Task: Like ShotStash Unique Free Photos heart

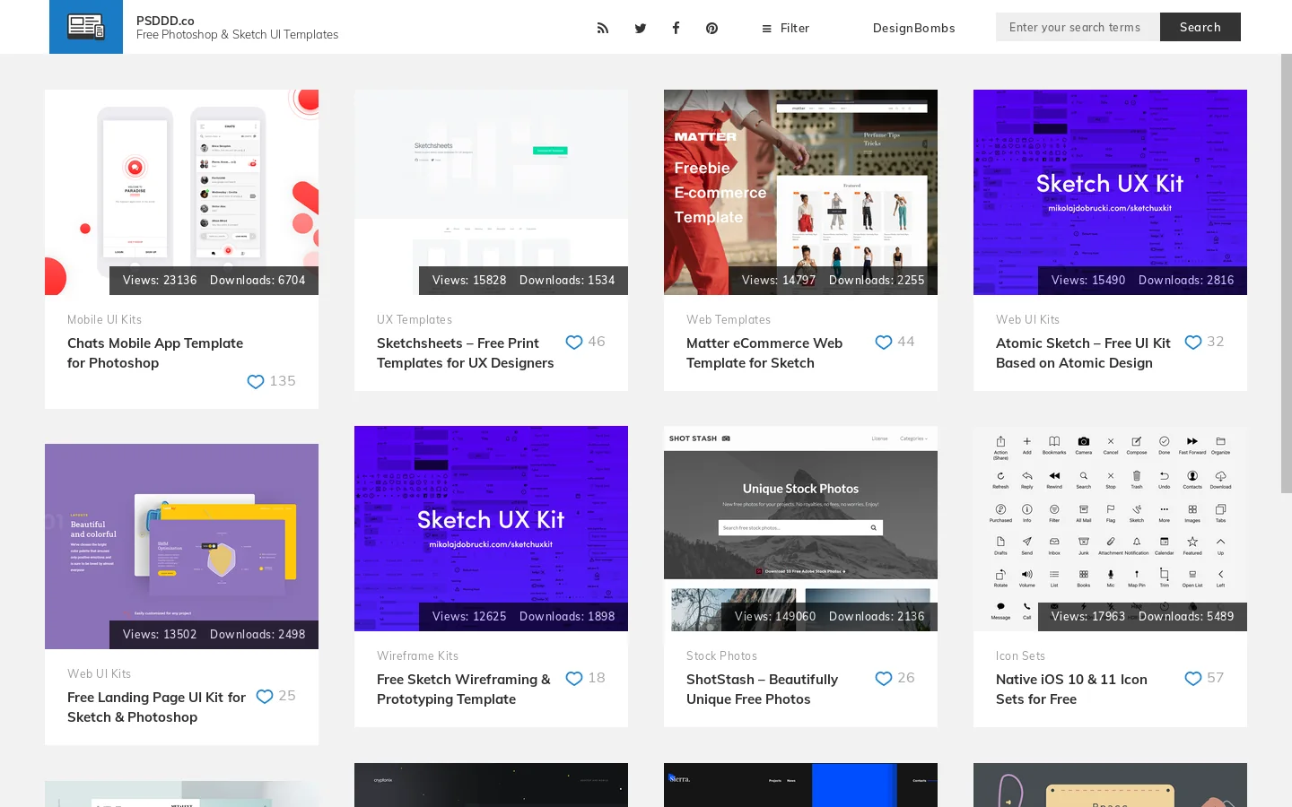Action: point(884,678)
